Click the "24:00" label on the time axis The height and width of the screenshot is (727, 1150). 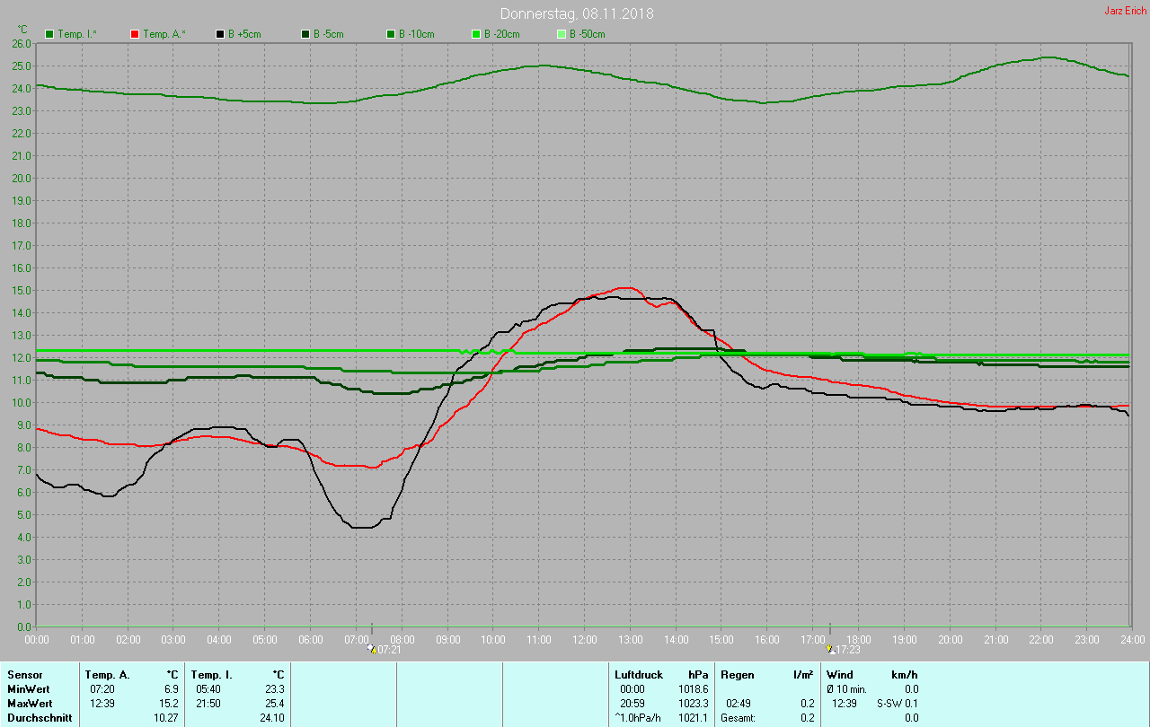1132,639
